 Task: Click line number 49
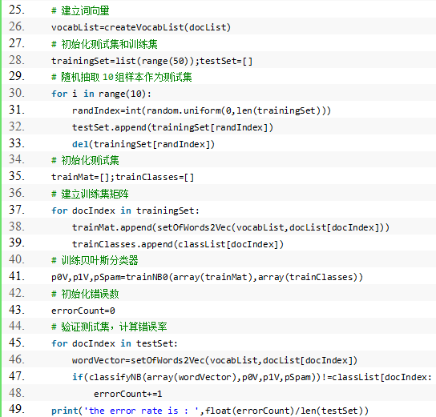pyautogui.click(x=17, y=409)
